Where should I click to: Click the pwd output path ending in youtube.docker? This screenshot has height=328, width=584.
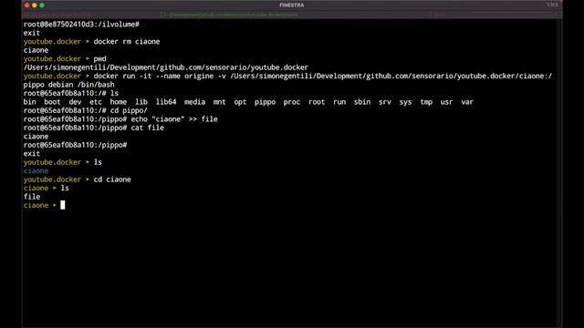coord(166,67)
